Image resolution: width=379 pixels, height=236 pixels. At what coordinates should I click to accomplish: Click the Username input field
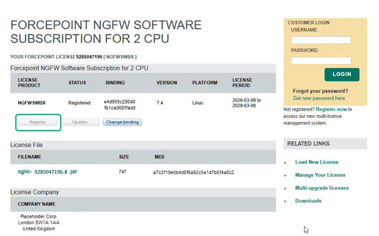[321, 40]
